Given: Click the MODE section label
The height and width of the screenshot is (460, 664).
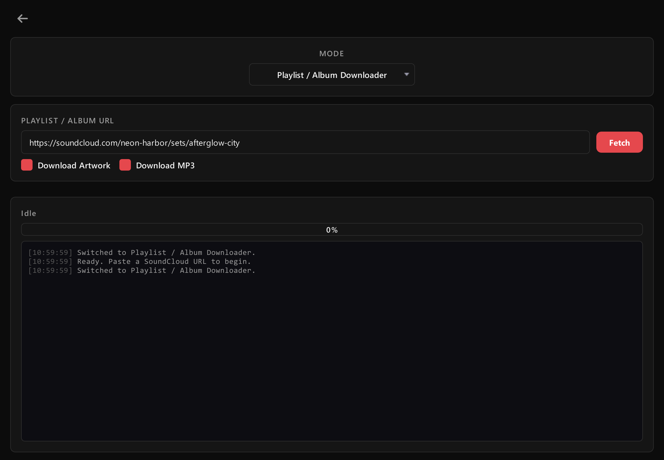Looking at the screenshot, I should pos(332,54).
